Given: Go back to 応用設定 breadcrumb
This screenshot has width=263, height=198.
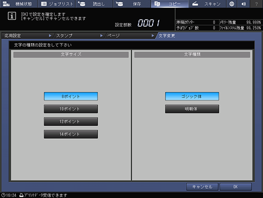Looking at the screenshot, I should click(x=13, y=36).
